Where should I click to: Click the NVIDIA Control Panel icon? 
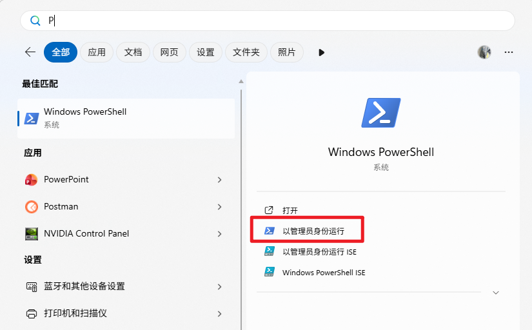pos(32,234)
